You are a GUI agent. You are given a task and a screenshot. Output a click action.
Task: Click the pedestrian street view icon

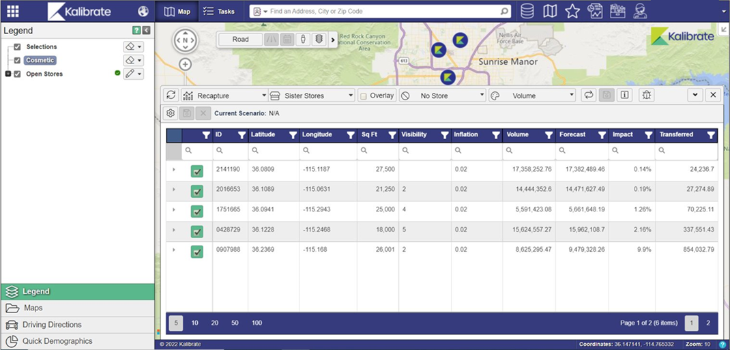[303, 40]
